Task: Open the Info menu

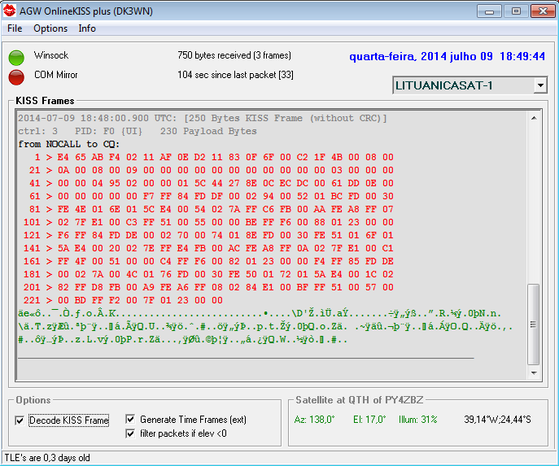Action: (x=87, y=28)
